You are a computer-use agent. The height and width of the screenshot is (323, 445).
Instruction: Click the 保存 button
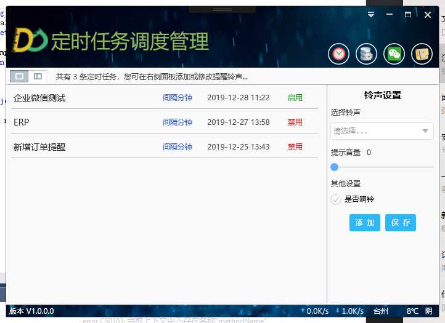(401, 223)
